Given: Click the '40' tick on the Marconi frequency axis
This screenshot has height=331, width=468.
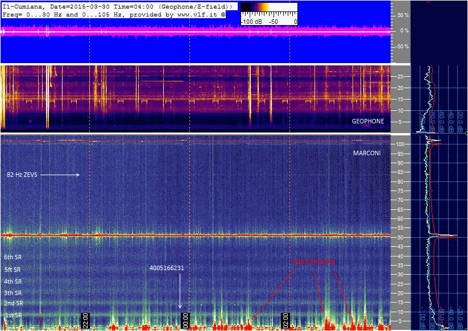Looking at the screenshot, I should pyautogui.click(x=400, y=256).
